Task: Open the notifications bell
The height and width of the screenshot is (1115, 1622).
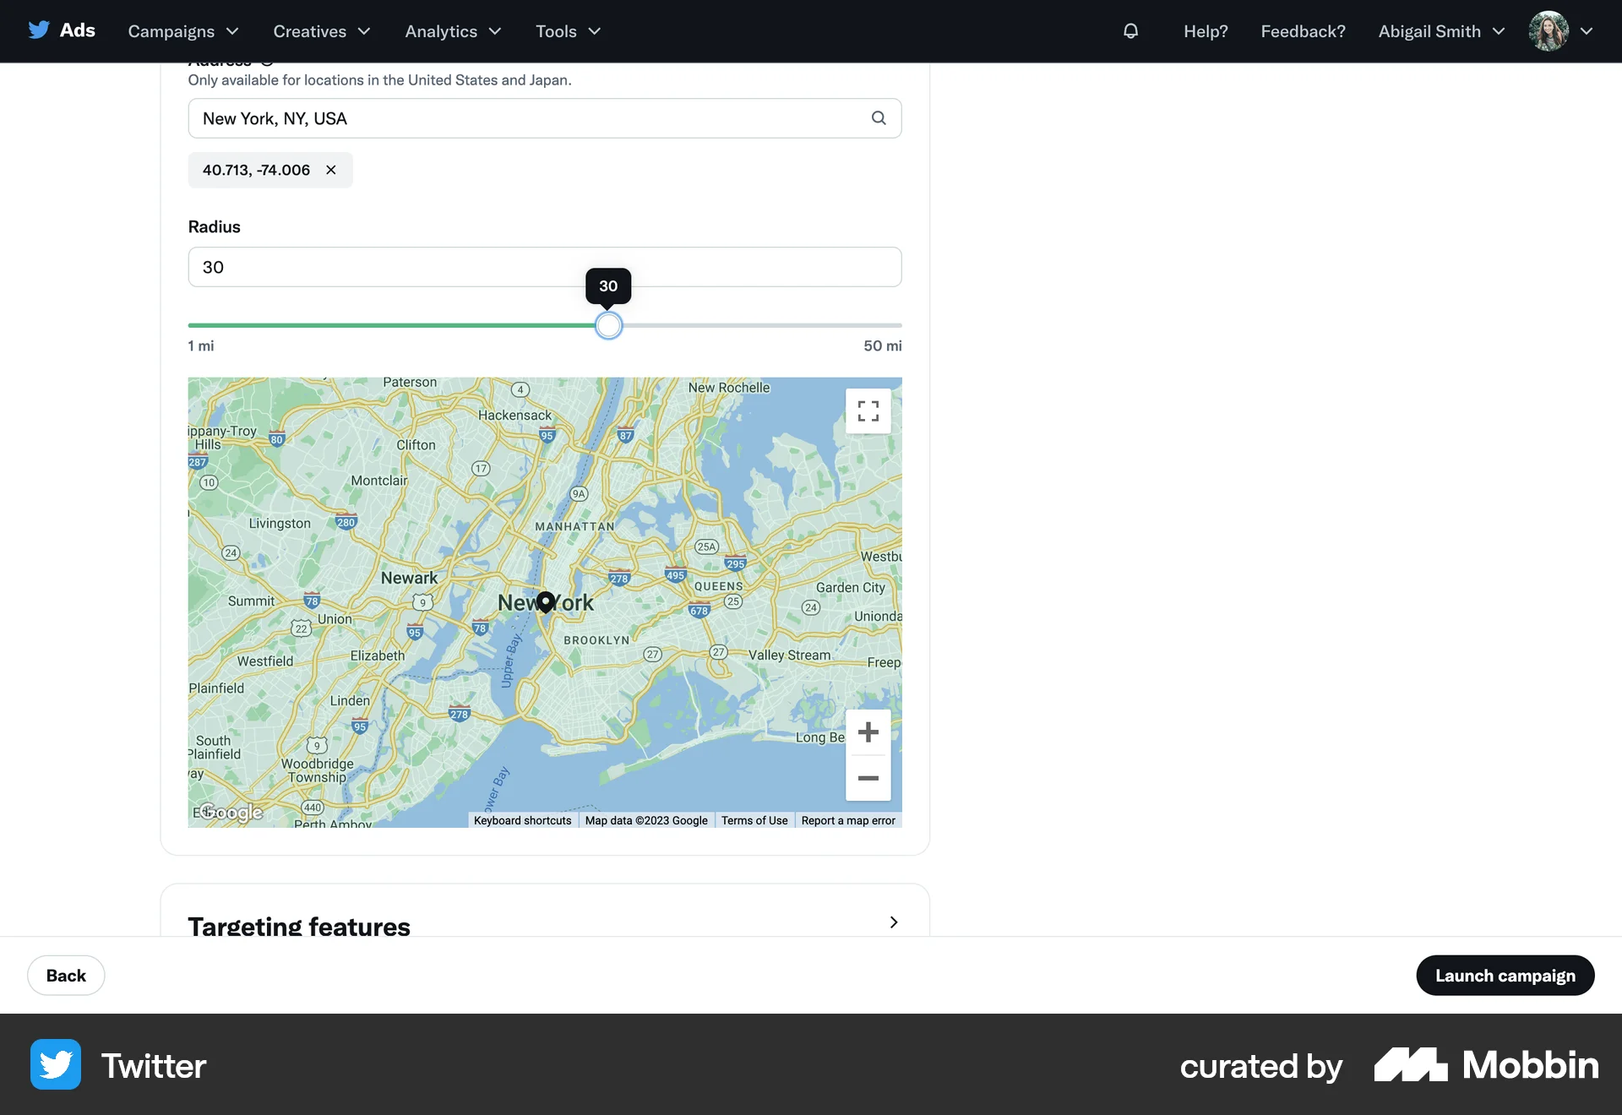Action: click(1130, 31)
